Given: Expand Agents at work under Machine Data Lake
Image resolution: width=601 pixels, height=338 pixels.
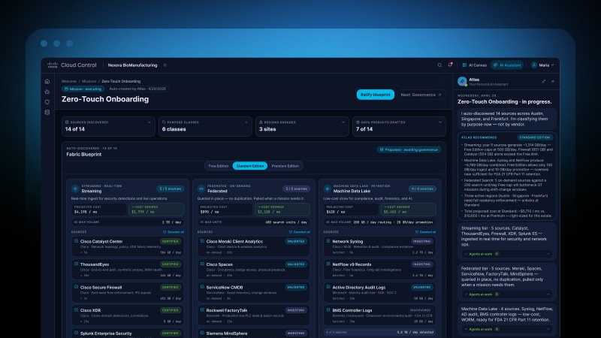Looking at the screenshot, I should coord(506,329).
